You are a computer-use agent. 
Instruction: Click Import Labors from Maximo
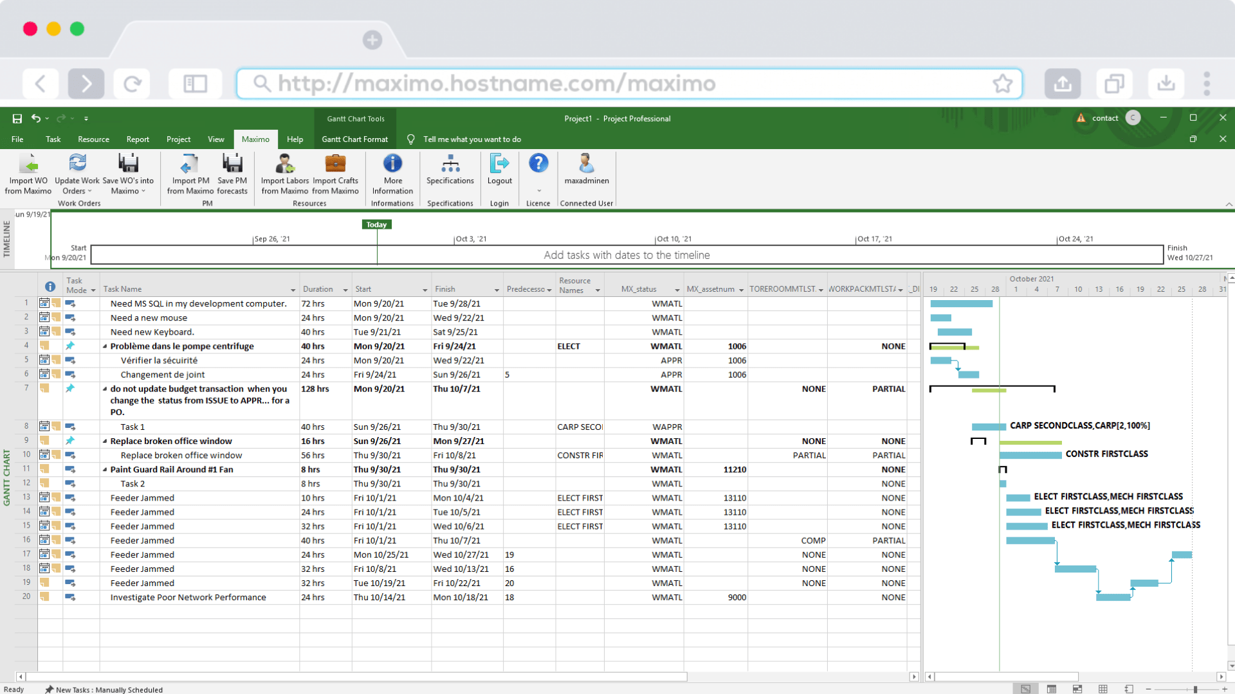pos(284,173)
